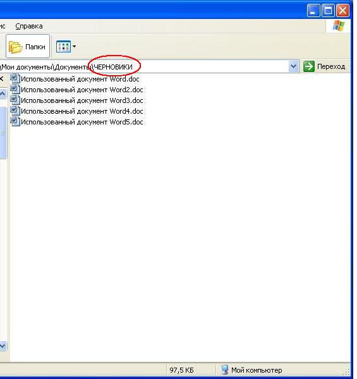
Task: Minimize the Explorer window
Action: (313, 11)
